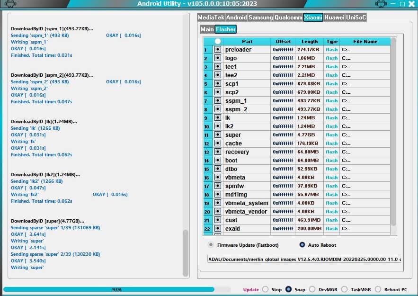Viewport: 418px width, 296px height.
Task: Switch to the Huawei tab
Action: pyautogui.click(x=334, y=18)
